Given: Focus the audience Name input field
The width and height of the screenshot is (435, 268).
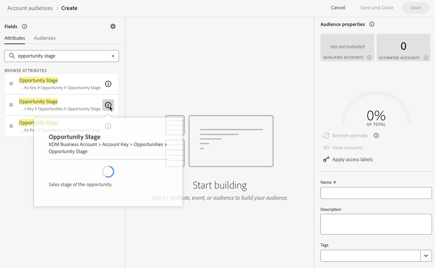Looking at the screenshot, I should coord(376,193).
